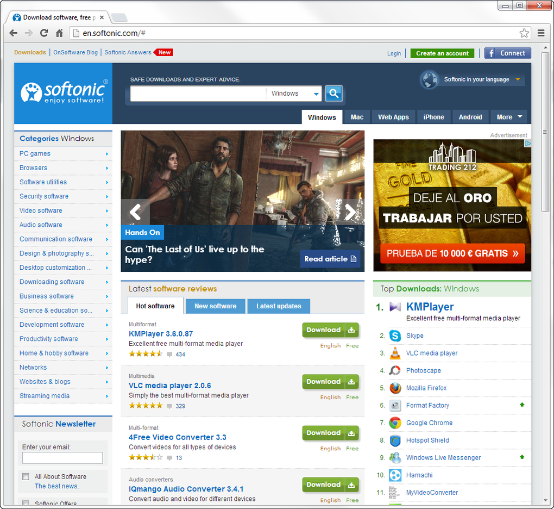This screenshot has height=509, width=554.
Task: Bookmark page with the star icon
Action: click(524, 33)
